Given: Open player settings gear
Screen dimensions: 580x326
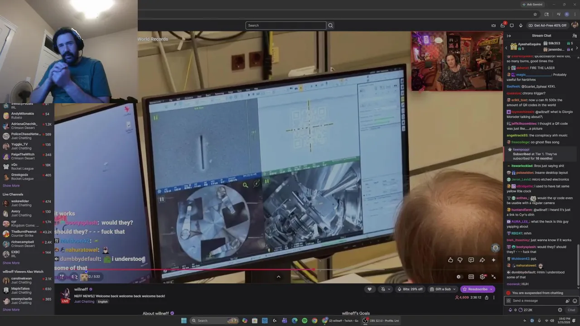Looking at the screenshot, I should point(483,277).
